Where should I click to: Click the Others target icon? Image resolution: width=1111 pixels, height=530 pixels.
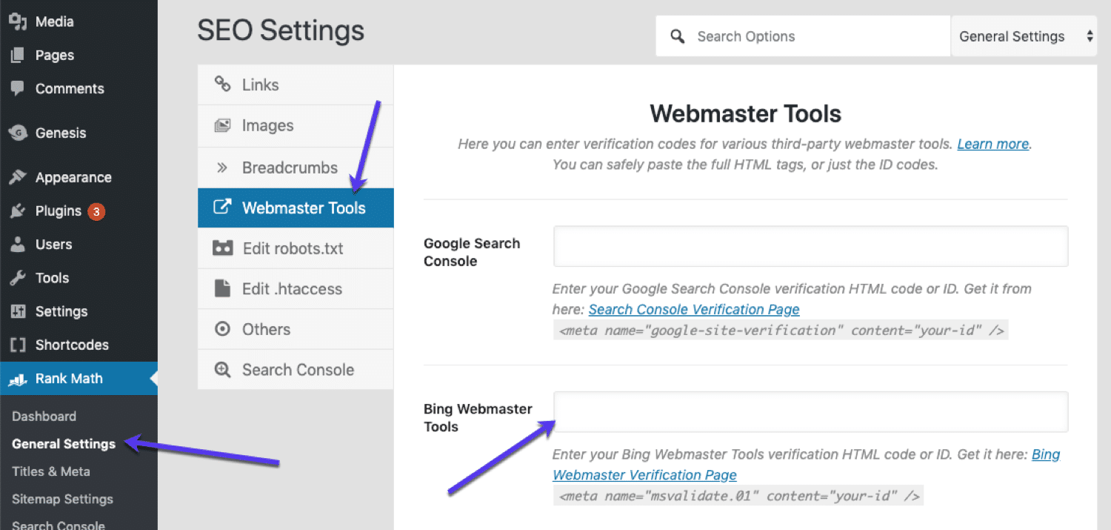(222, 328)
